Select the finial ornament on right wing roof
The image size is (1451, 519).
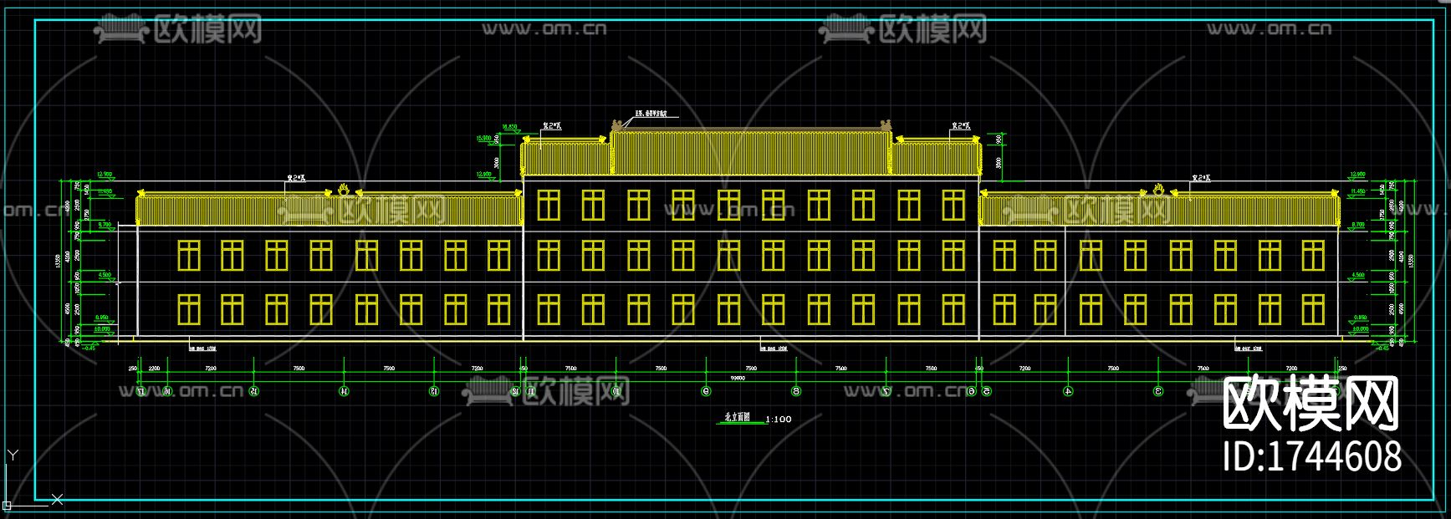[x=1158, y=189]
